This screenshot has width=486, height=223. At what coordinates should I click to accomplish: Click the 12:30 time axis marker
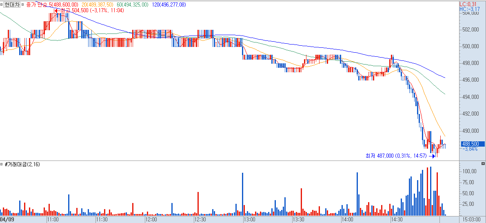coord(200,220)
